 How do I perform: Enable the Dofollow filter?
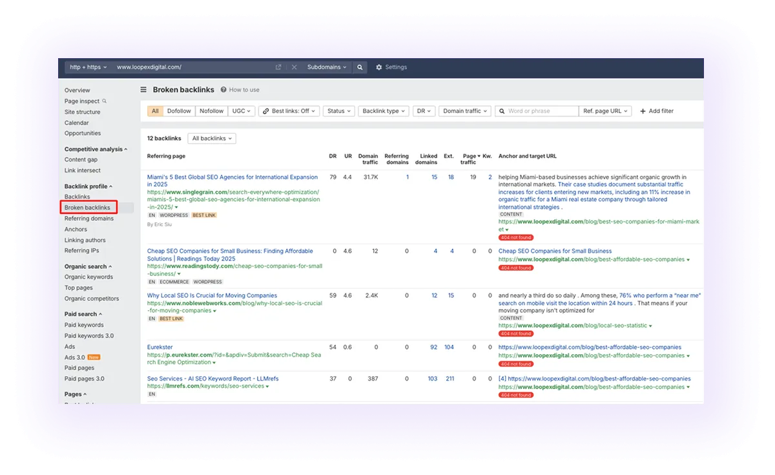pos(179,111)
